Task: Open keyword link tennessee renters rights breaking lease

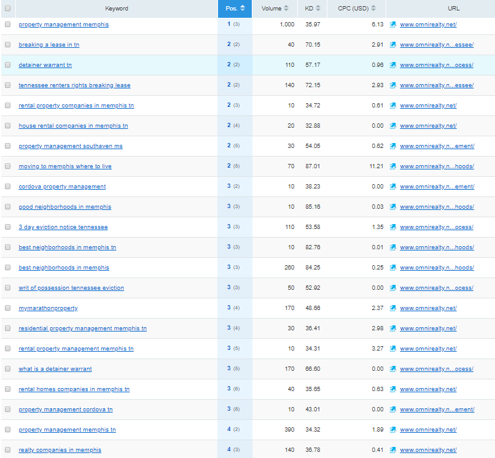Action: tap(74, 85)
